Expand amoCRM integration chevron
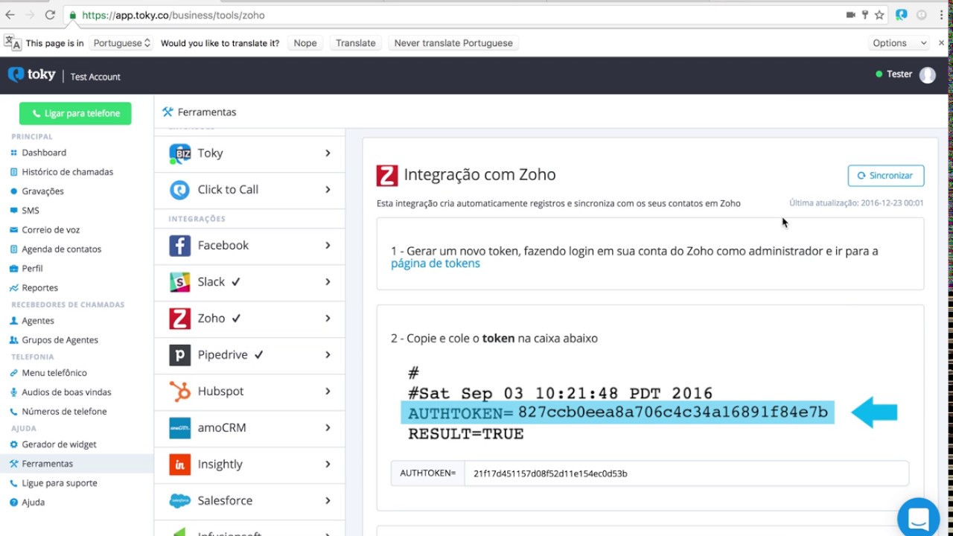Viewport: 953px width, 536px height. 328,428
